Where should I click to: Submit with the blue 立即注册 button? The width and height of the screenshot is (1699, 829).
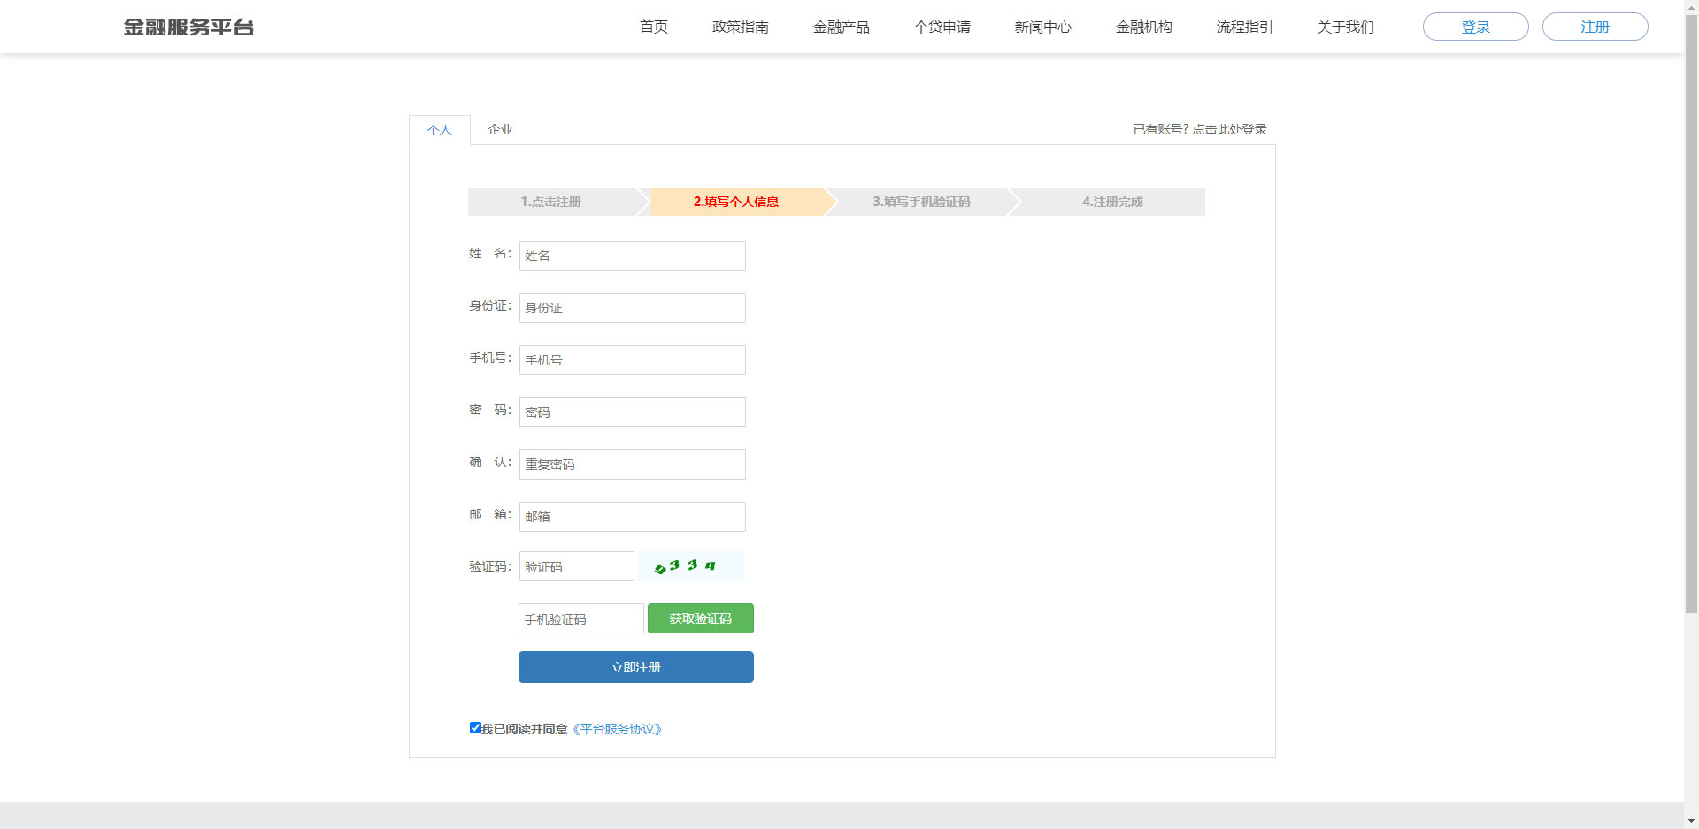(635, 667)
